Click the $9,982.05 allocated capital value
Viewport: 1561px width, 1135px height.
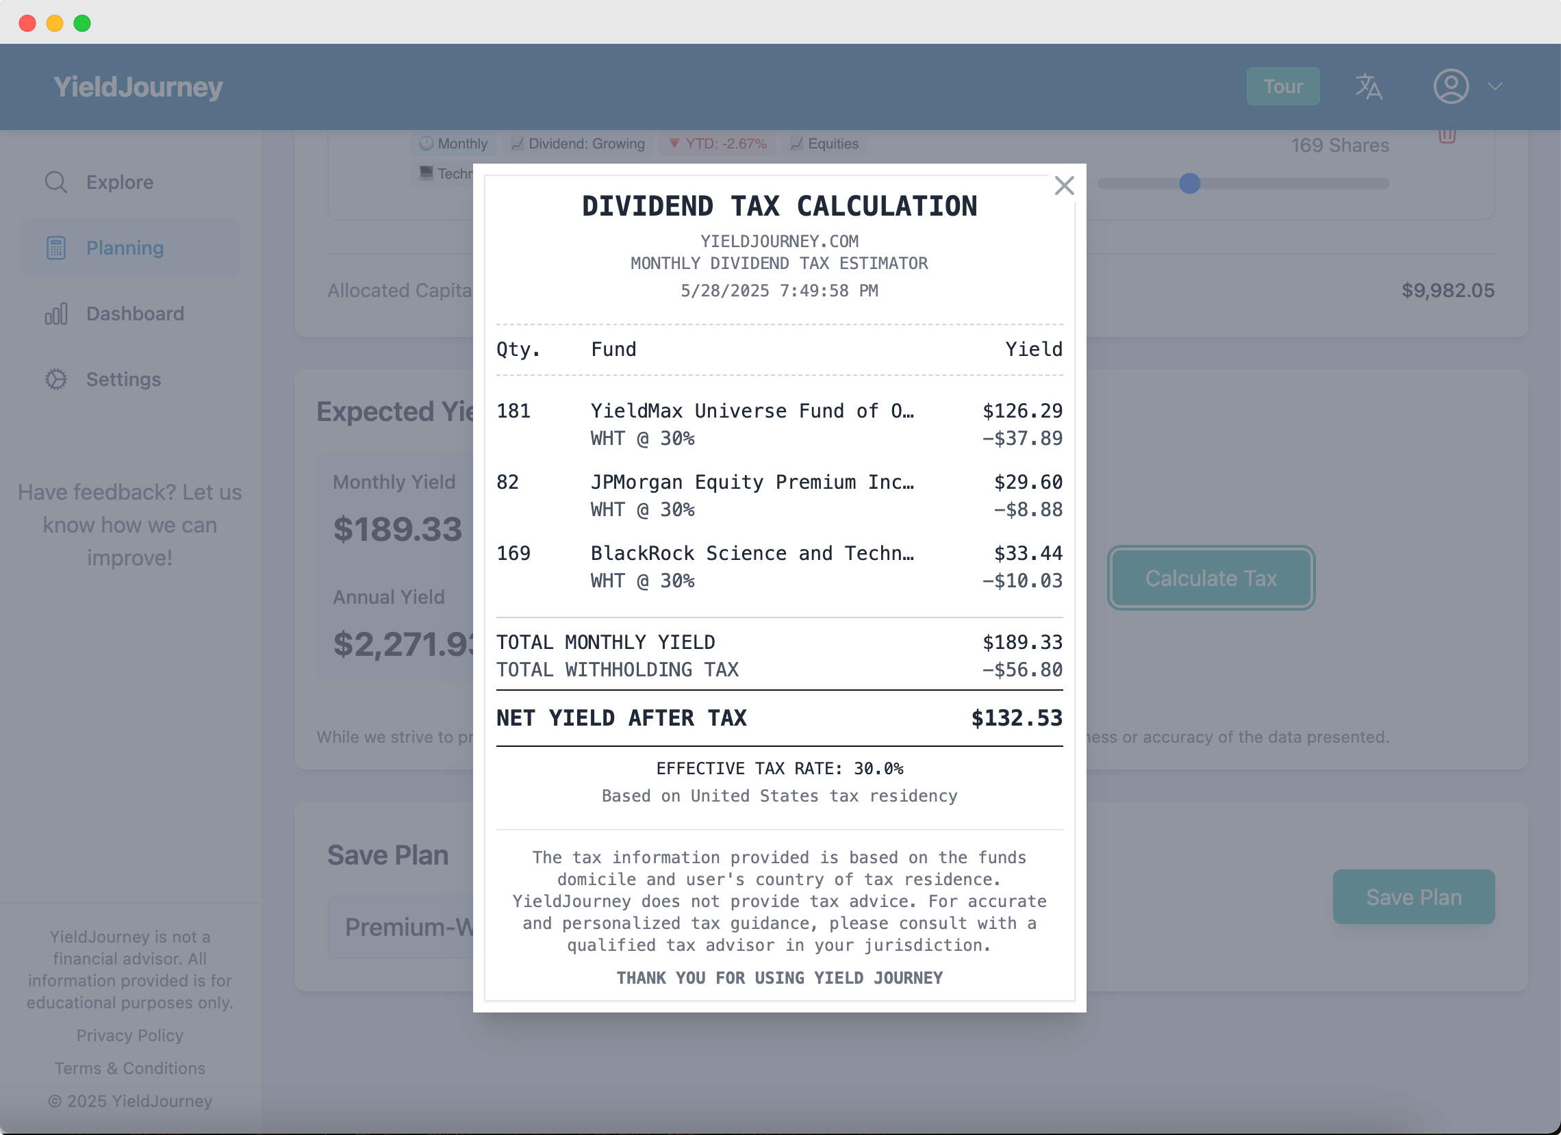coord(1448,290)
